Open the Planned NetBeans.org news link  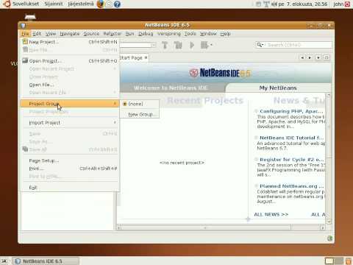(x=291, y=186)
